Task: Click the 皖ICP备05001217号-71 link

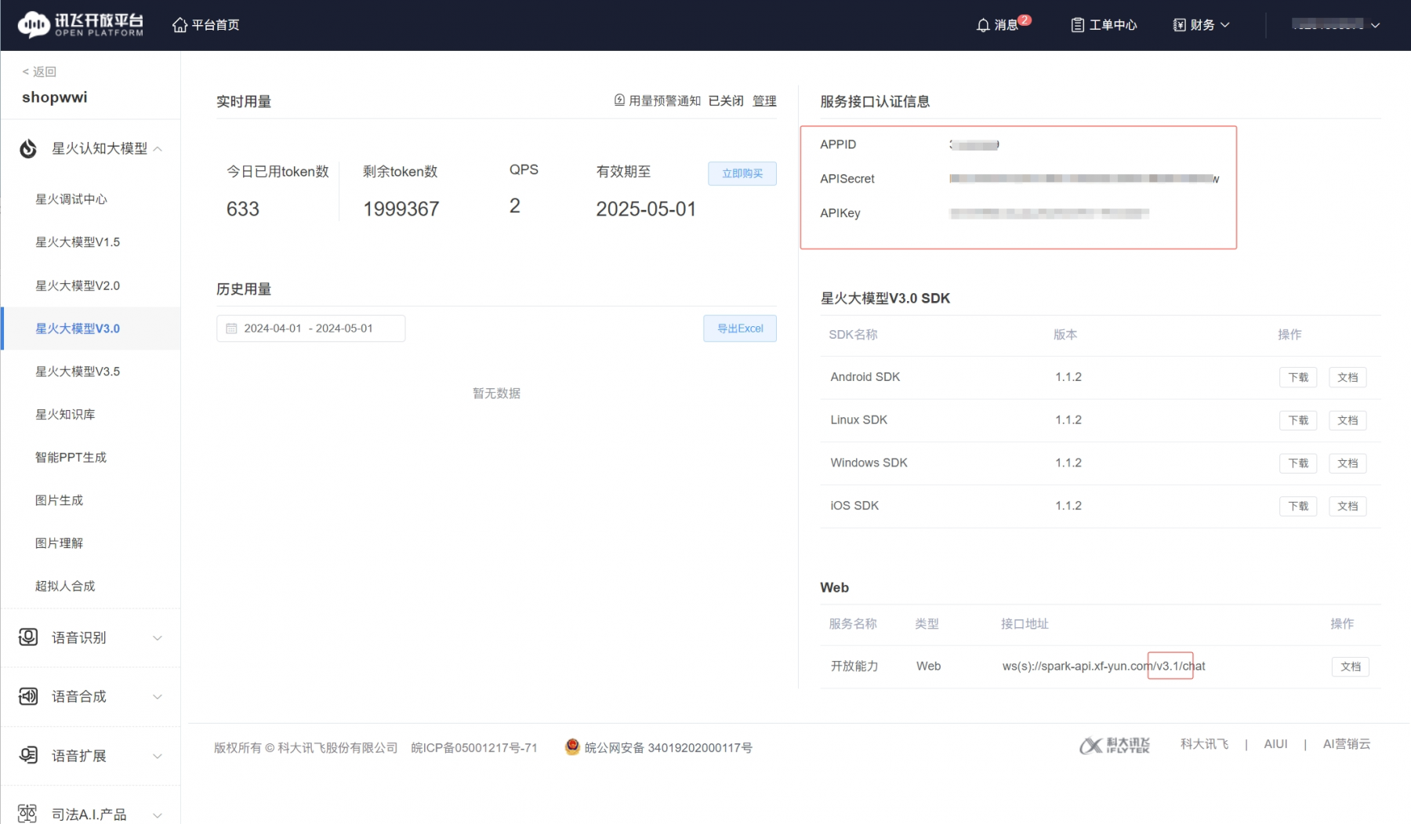Action: pyautogui.click(x=474, y=748)
